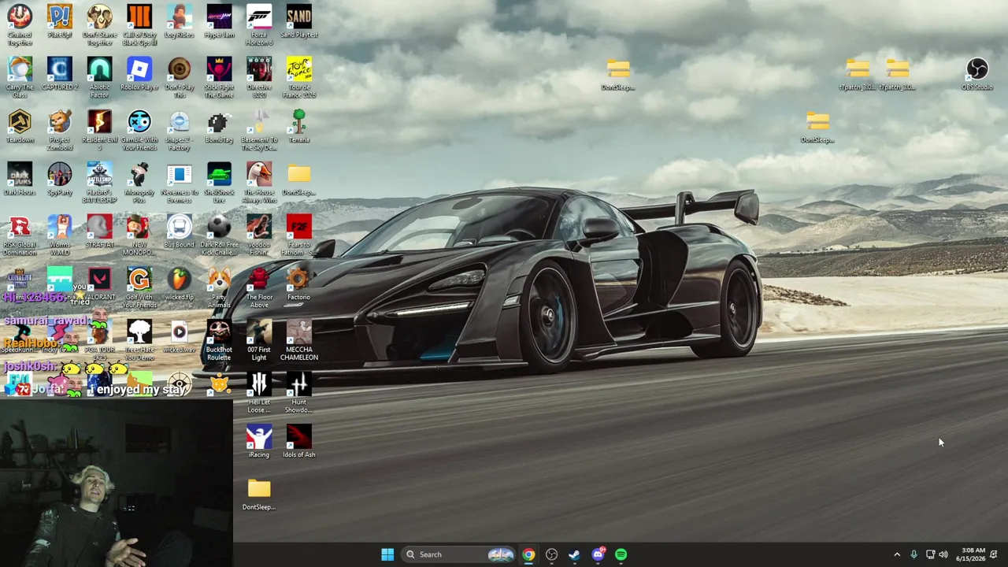Click the CAPTURED 2 desktop shortcut

(60, 74)
